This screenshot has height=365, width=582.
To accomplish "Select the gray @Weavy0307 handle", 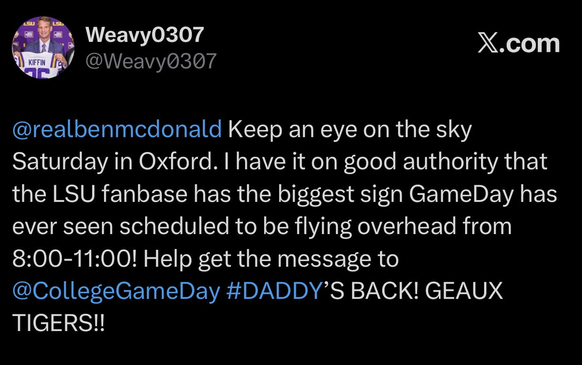I will pos(151,61).
